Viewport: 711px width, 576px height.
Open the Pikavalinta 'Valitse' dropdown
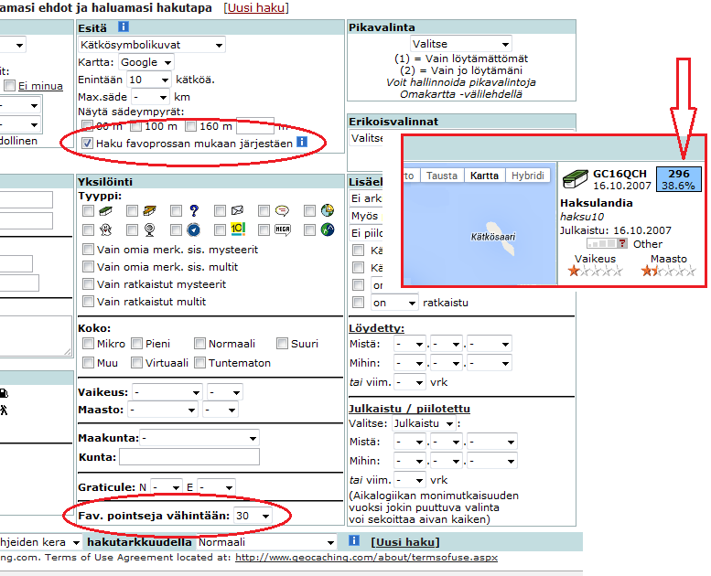[x=460, y=44]
